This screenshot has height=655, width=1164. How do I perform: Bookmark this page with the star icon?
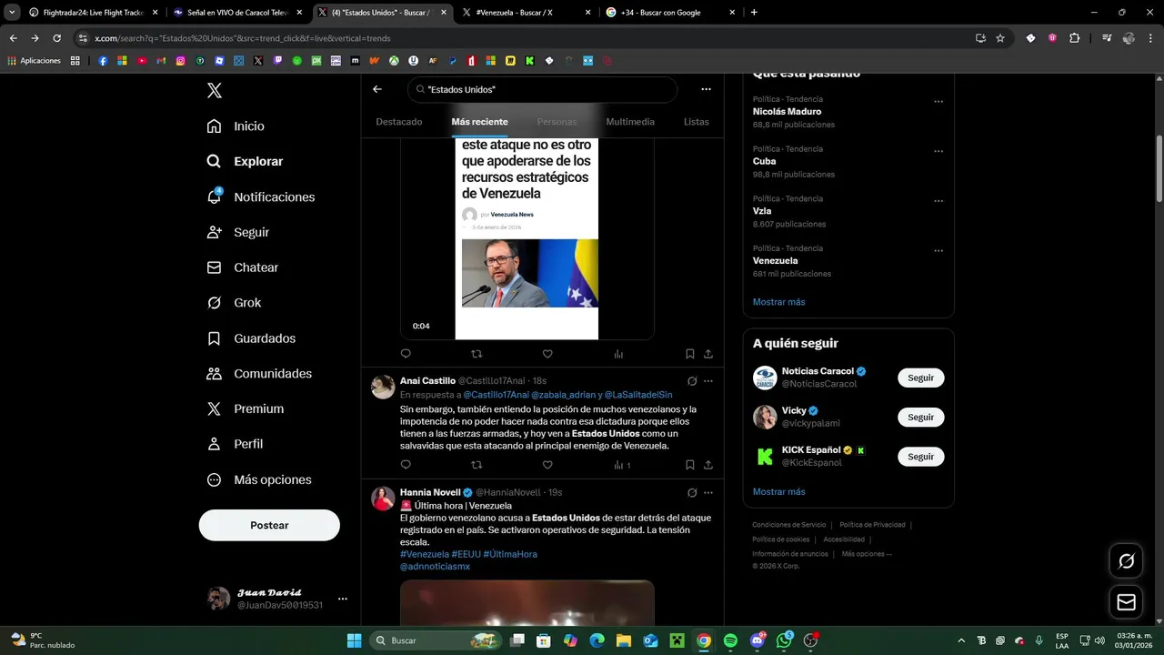[x=1000, y=38]
